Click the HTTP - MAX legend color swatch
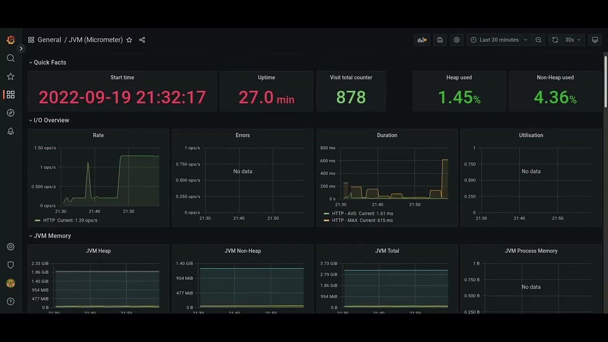Viewport: 608px width, 342px height. 326,220
